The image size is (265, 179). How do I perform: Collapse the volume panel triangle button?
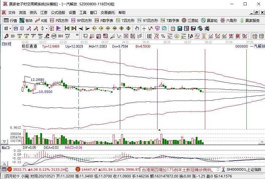(x=4, y=141)
